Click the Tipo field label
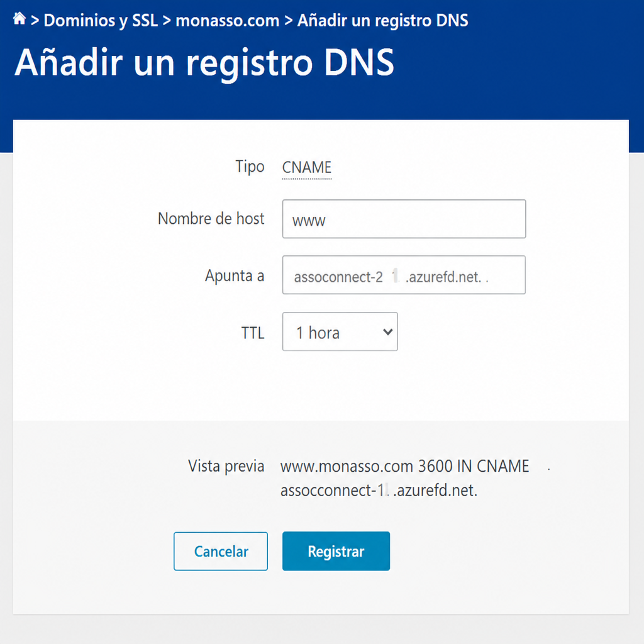This screenshot has width=644, height=644. pos(250,167)
